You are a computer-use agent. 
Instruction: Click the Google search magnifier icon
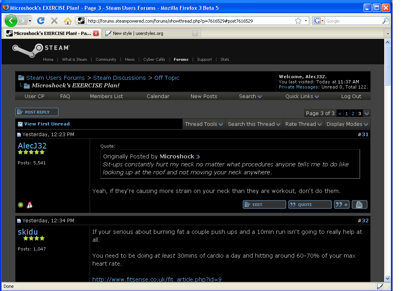384,21
